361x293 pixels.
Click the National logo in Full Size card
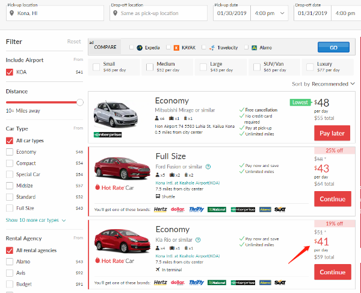[217, 209]
